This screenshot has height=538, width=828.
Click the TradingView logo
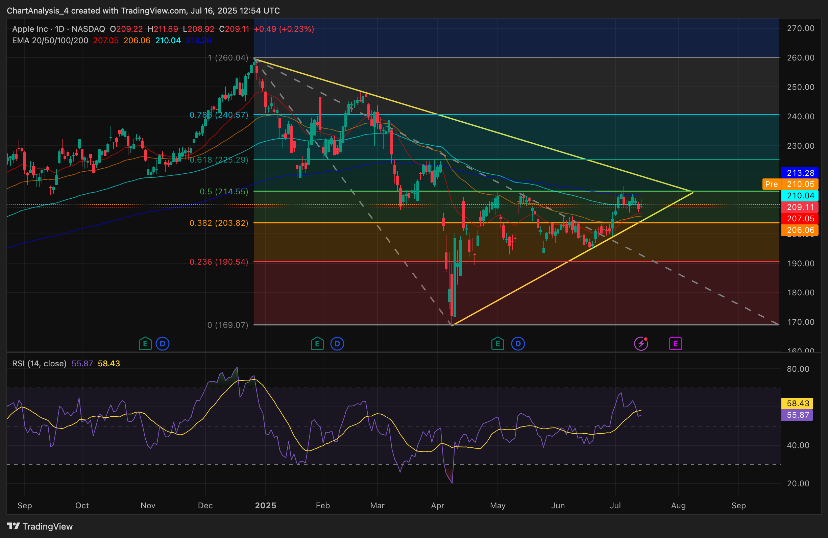[x=40, y=526]
